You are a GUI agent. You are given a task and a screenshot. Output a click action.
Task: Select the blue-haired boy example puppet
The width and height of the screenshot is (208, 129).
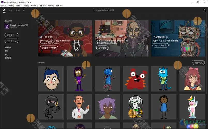click(x=51, y=78)
